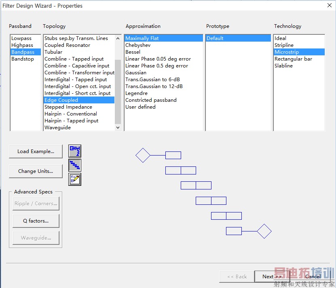This screenshot has height=288, width=336.
Task: Select Slabline technology
Action: coord(299,66)
